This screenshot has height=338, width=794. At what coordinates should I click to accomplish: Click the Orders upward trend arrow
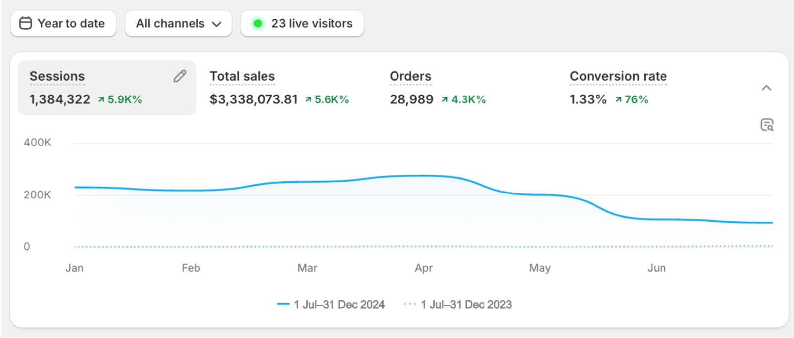click(x=445, y=100)
